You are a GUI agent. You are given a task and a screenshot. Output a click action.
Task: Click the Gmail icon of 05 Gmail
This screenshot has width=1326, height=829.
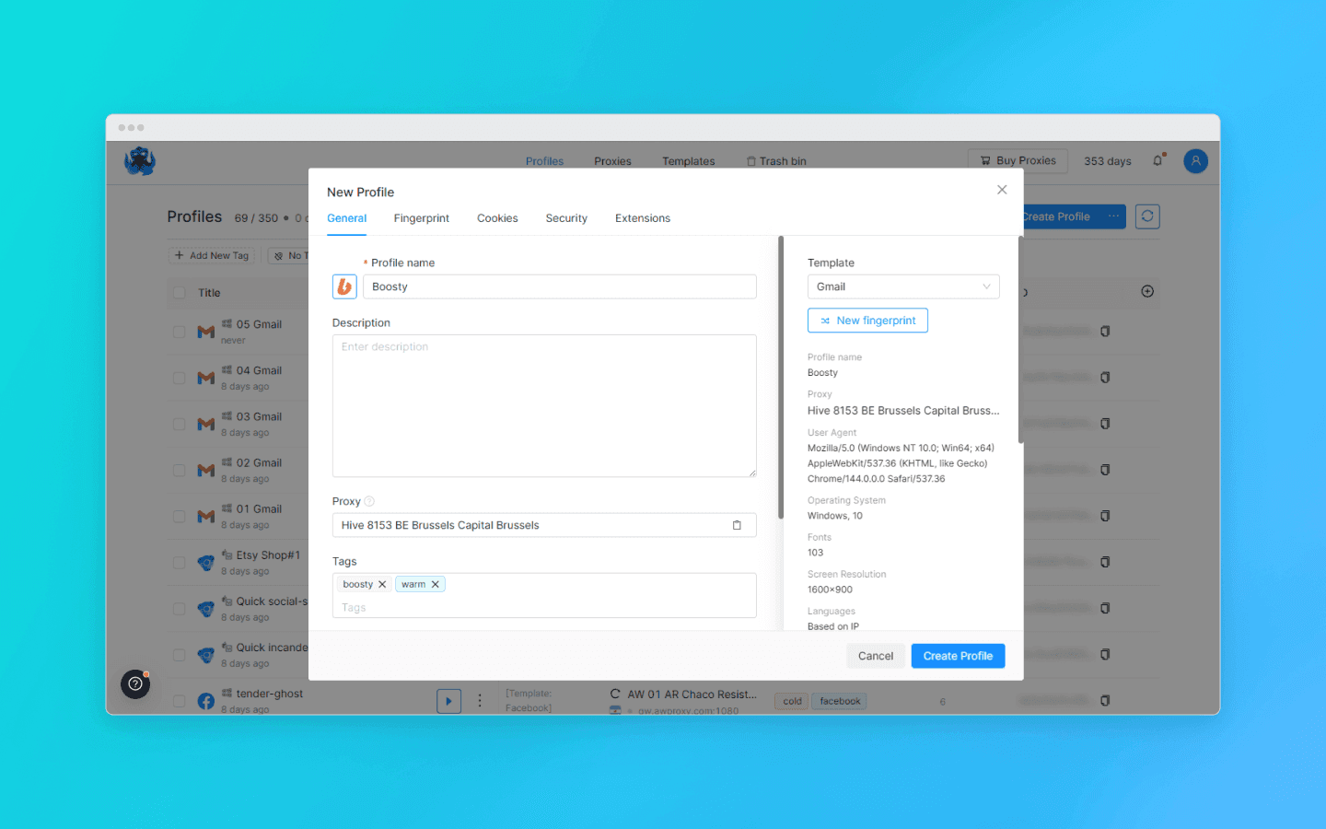pos(206,332)
